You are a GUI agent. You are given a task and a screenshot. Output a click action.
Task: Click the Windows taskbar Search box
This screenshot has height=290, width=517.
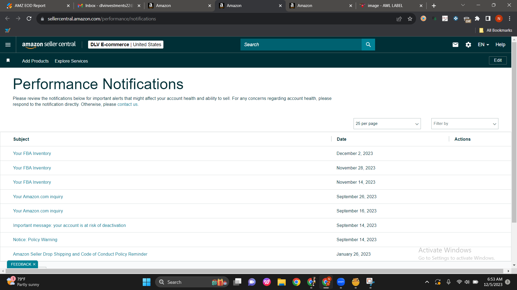192,282
